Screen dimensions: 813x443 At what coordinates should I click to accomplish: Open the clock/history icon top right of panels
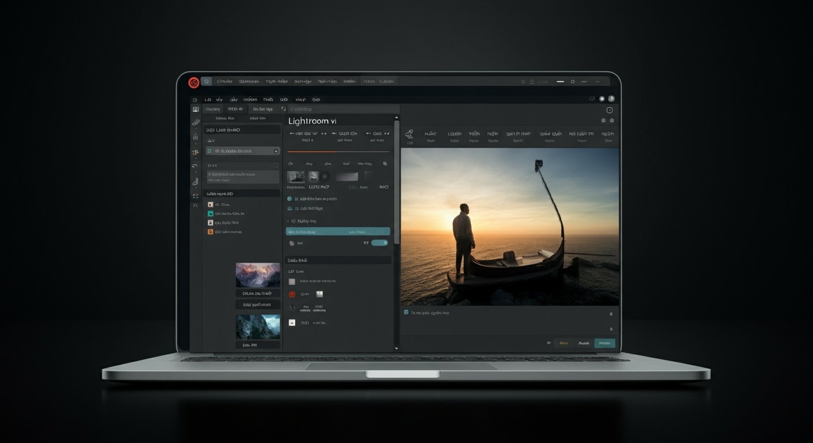[609, 109]
